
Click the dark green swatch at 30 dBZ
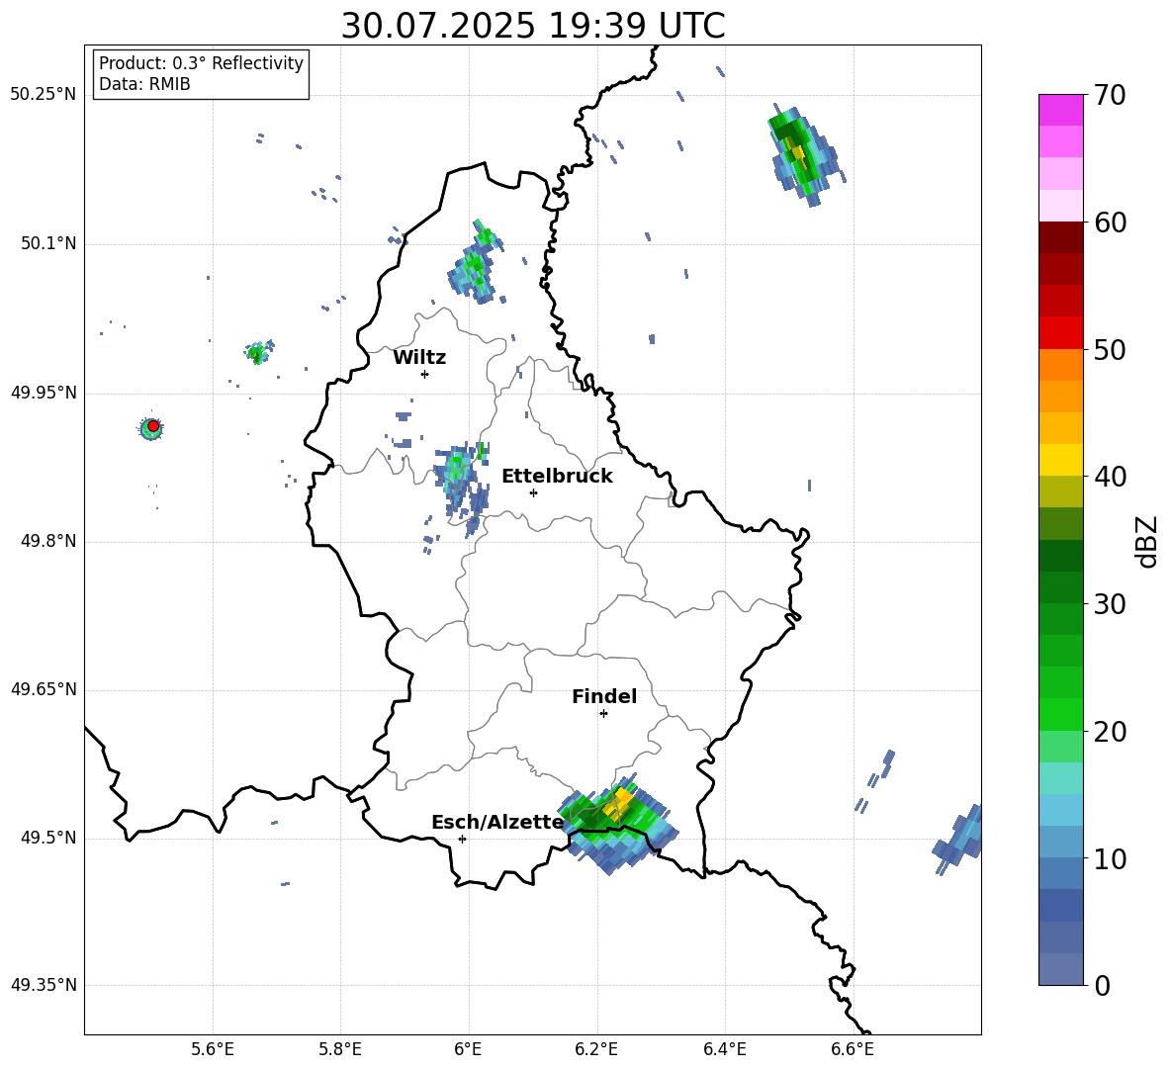tap(1060, 587)
